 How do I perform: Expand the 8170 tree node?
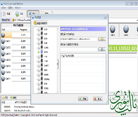tap(37, 29)
